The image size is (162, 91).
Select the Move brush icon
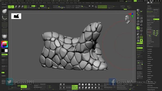point(83,88)
